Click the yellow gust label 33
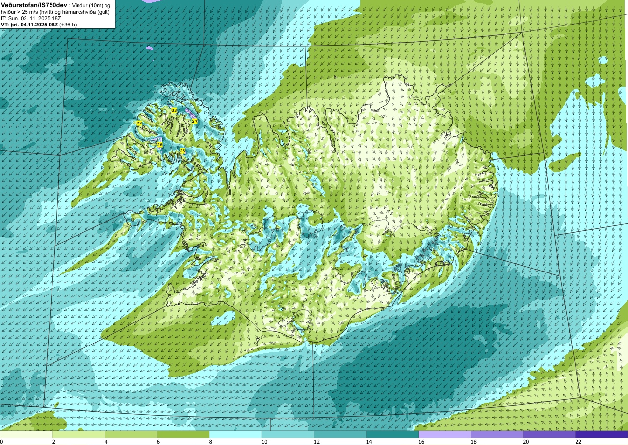The height and width of the screenshot is (445, 628). pyautogui.click(x=174, y=111)
